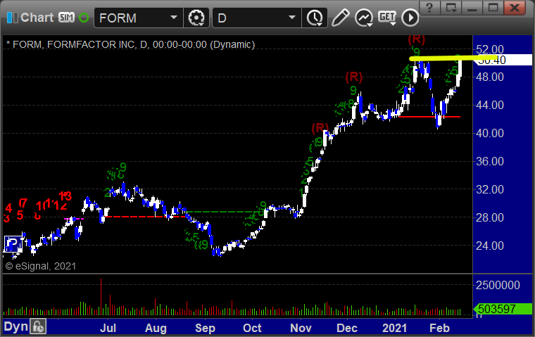
Task: Click the green link circle indicator
Action: (x=84, y=18)
